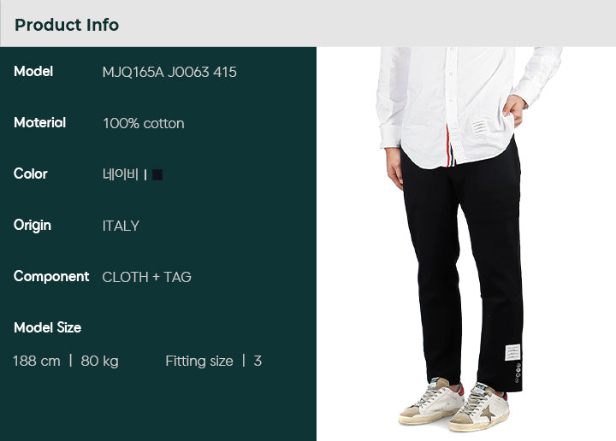
Task: Click the ITALY origin value
Action: coord(121,226)
